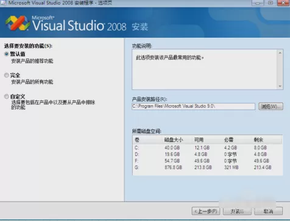Minimize the setup window
This screenshot has height=221, width=290.
[x=258, y=3]
